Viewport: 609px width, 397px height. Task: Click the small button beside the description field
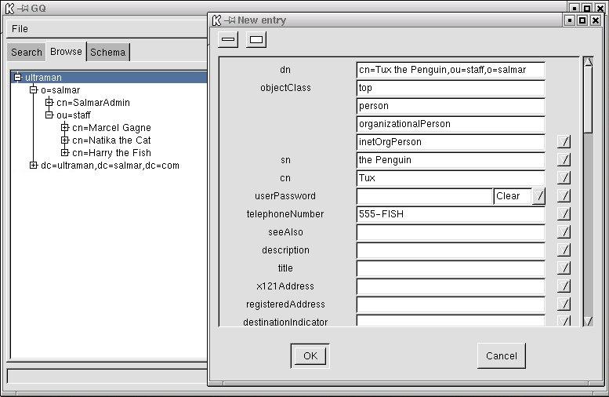pos(564,250)
